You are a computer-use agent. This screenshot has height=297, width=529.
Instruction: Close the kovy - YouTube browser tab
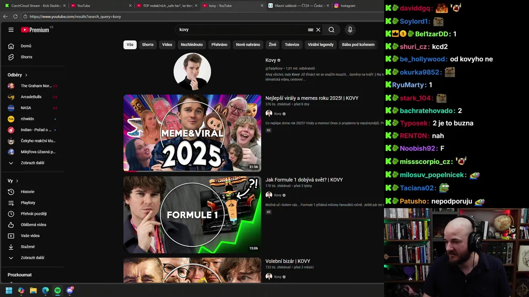(x=262, y=6)
